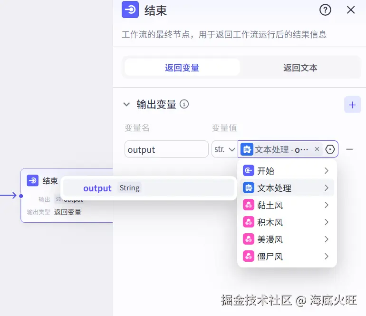Close the 结束 settings panel

(x=351, y=10)
